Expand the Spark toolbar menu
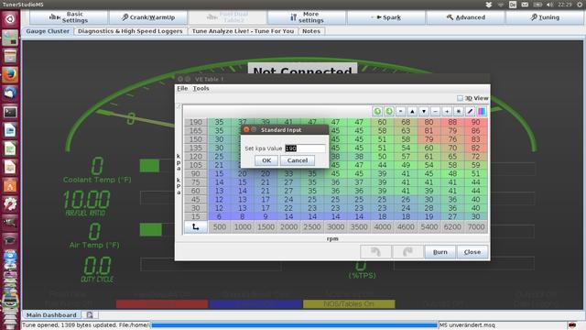The width and height of the screenshot is (586, 330). [x=386, y=17]
